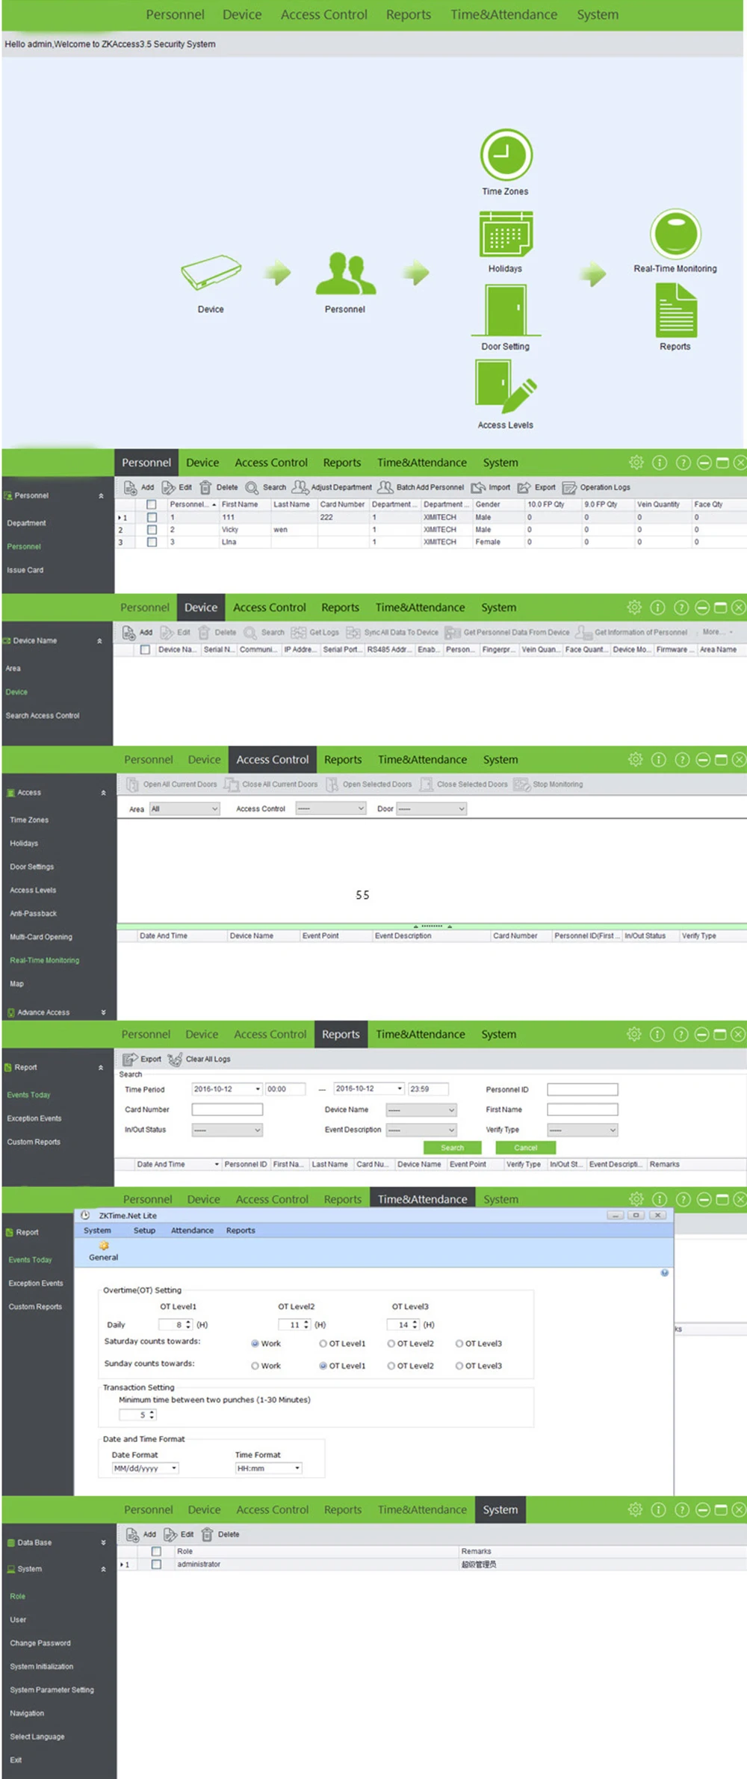Select OT Level3 radio for Sunday counts towards

coord(459,1366)
